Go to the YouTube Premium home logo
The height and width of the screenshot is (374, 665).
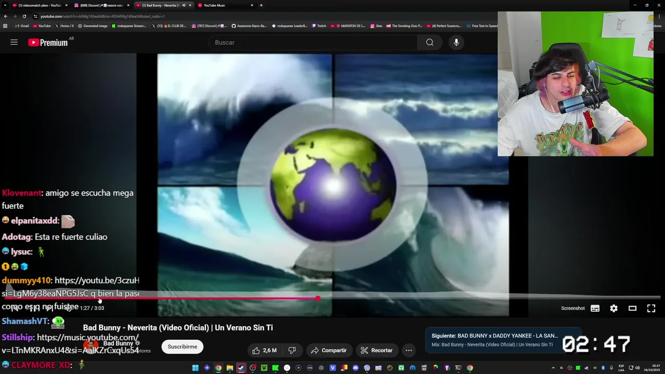(48, 43)
